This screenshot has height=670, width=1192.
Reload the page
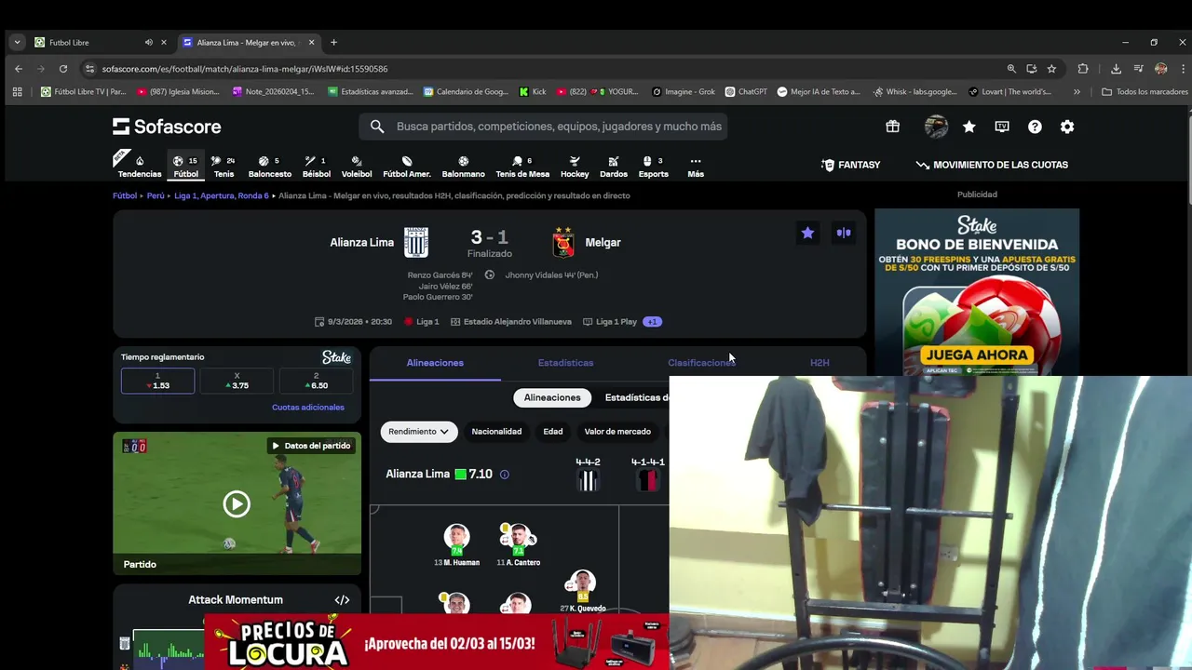point(63,69)
